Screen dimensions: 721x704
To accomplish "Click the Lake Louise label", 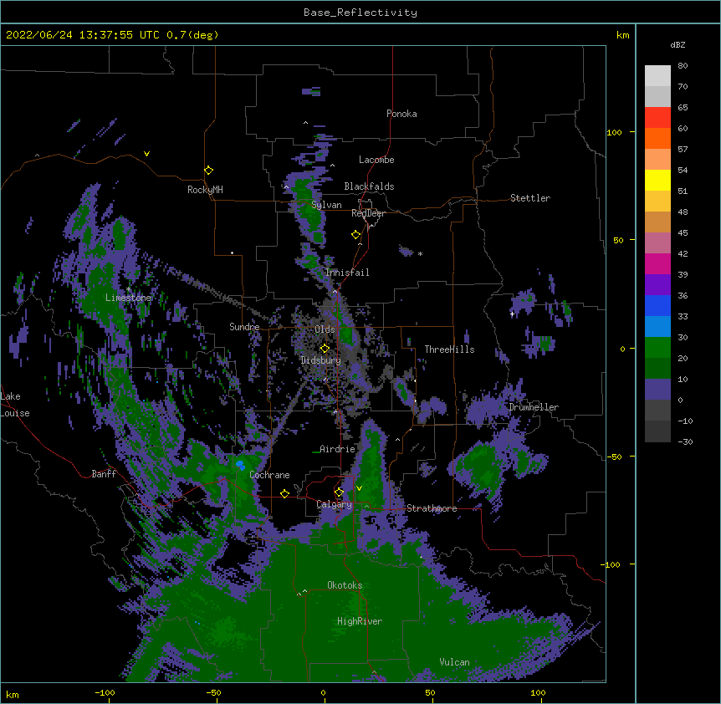I will pyautogui.click(x=15, y=405).
